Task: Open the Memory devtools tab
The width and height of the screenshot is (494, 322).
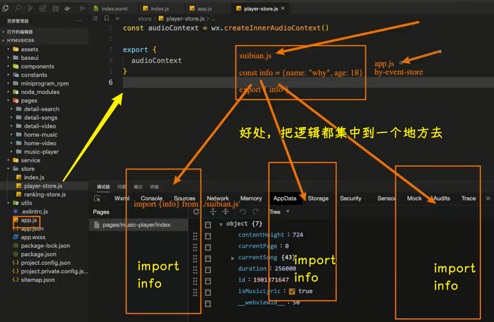Action: click(x=251, y=198)
